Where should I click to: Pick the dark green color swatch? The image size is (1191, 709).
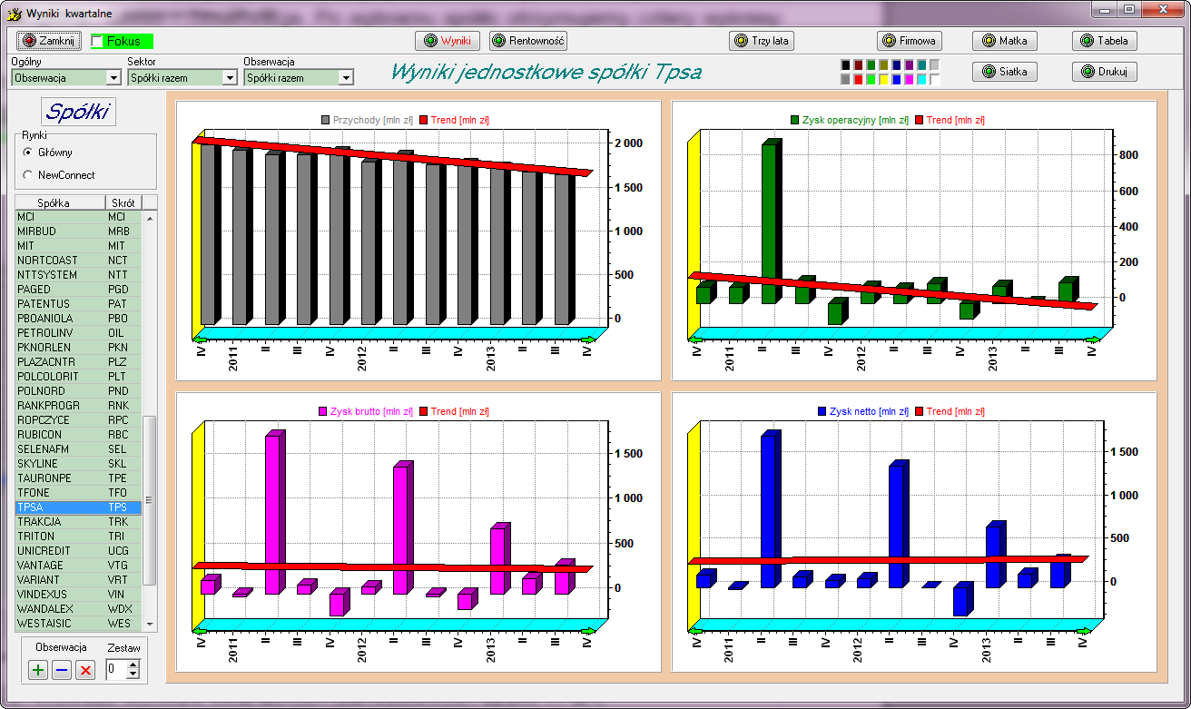[871, 65]
